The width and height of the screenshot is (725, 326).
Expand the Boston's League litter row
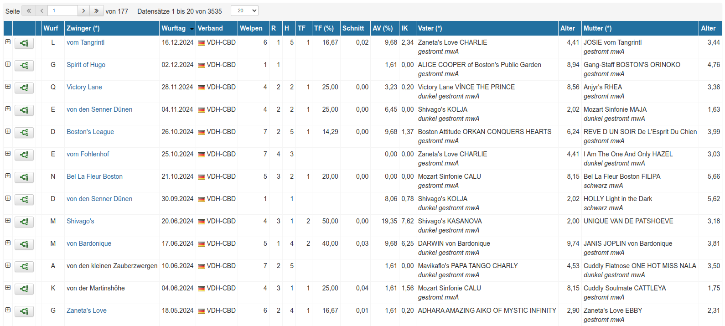[8, 131]
